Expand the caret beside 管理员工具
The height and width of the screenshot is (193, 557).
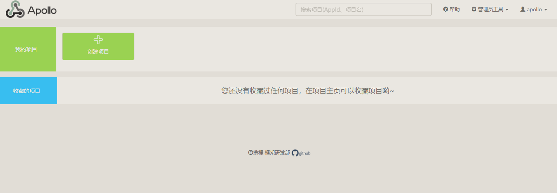coord(507,10)
